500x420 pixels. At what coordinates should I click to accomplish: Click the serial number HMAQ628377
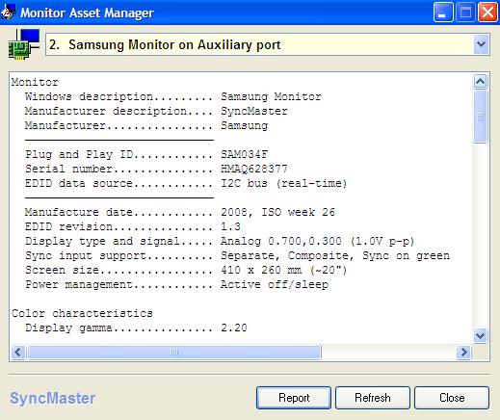(254, 169)
